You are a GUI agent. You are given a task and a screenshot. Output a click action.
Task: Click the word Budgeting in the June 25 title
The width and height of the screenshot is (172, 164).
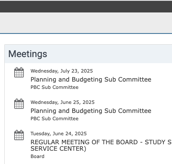click(87, 111)
